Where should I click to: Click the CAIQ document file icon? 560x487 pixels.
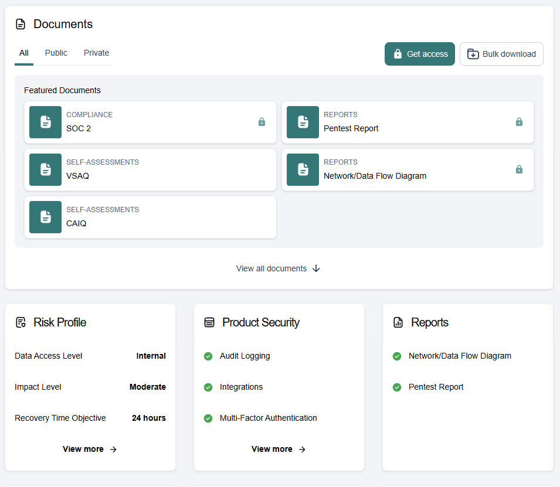tap(45, 217)
